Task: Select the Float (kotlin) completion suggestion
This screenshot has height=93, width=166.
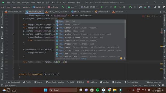Action: pos(90,21)
